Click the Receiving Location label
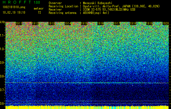 click(63, 6)
